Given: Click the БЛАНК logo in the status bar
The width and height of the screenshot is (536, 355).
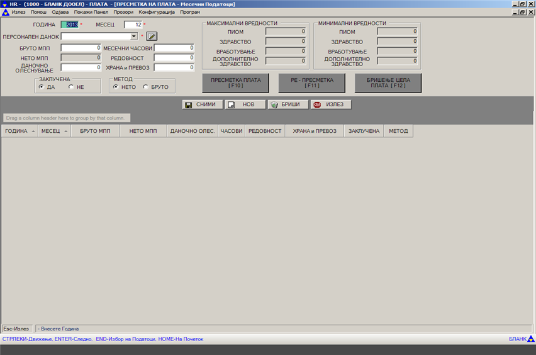Looking at the screenshot, I should [521, 339].
